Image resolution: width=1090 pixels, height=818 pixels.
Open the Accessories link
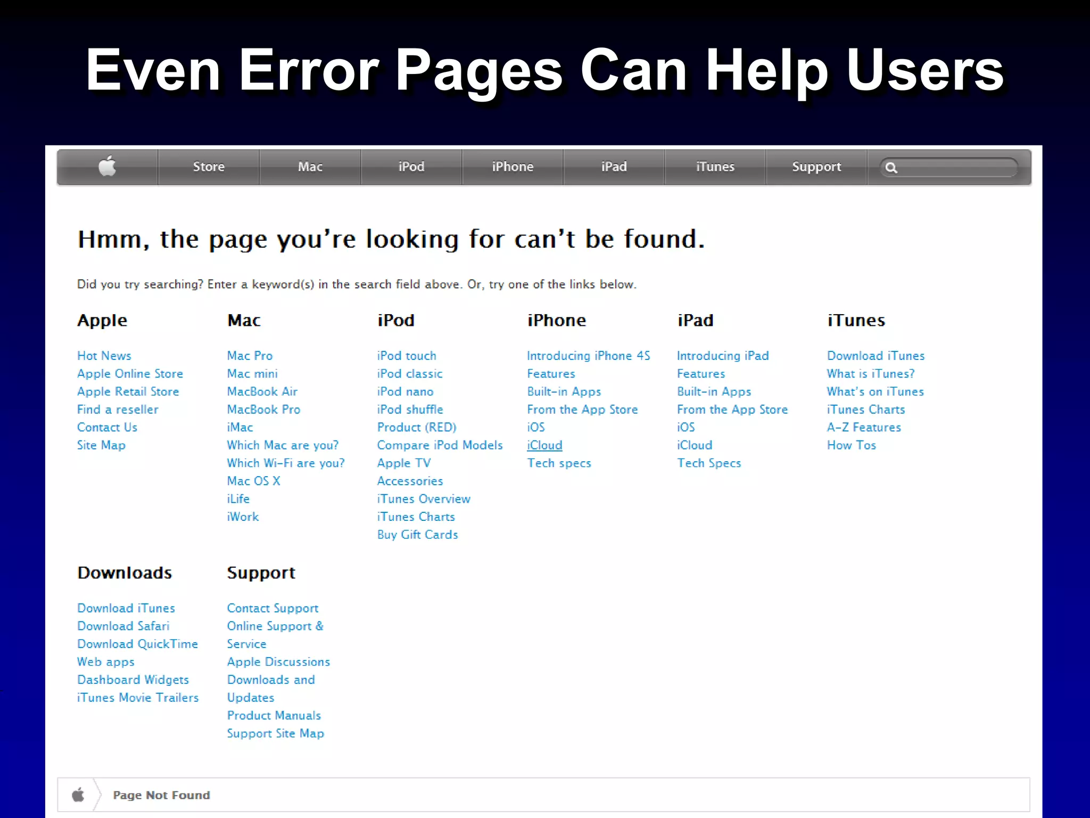pyautogui.click(x=410, y=481)
